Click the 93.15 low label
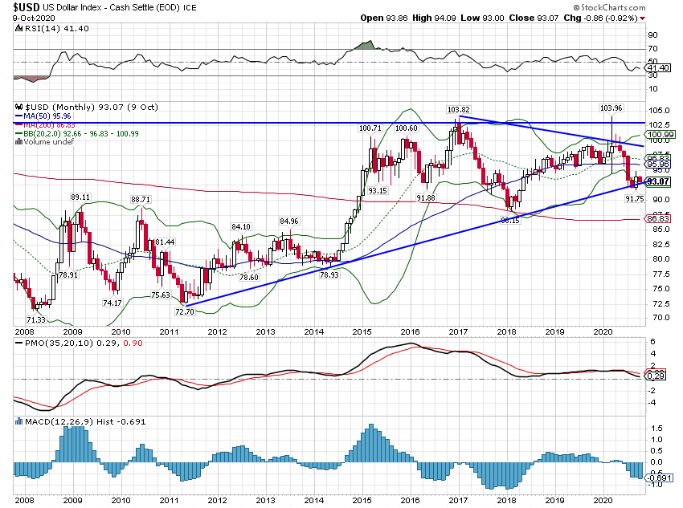This screenshot has width=683, height=508. [377, 190]
